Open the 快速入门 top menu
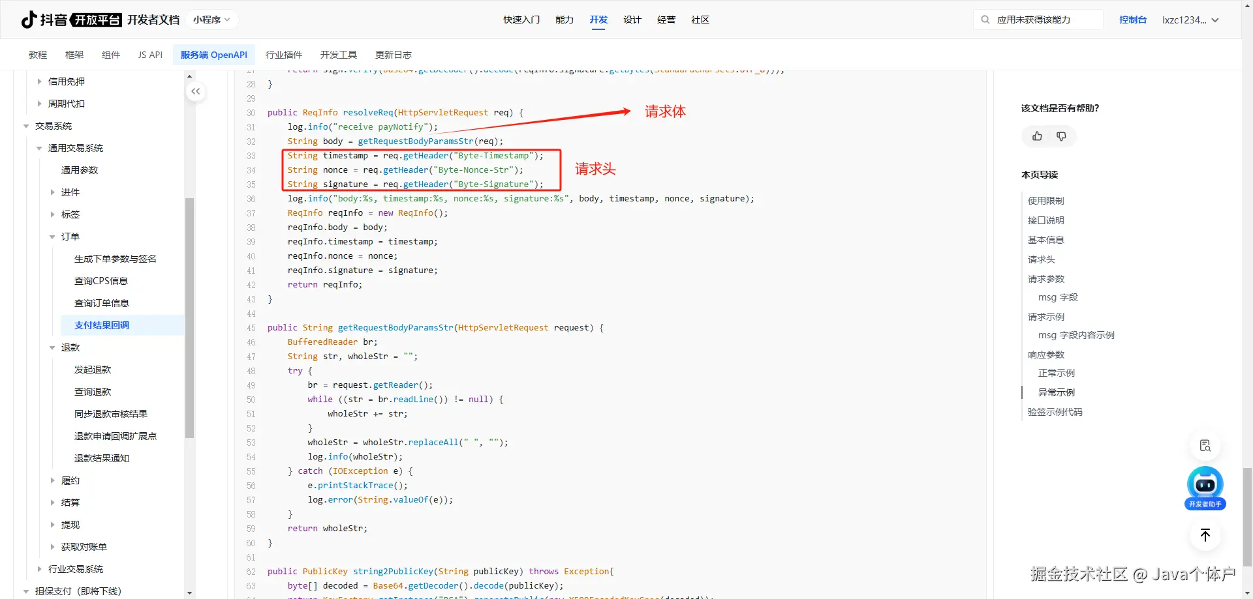This screenshot has height=599, width=1253. (x=521, y=20)
